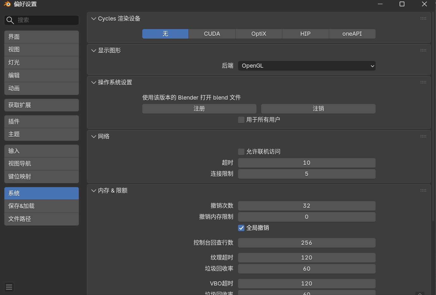
Task: Select OptiX as Cycles render device
Action: tap(259, 34)
